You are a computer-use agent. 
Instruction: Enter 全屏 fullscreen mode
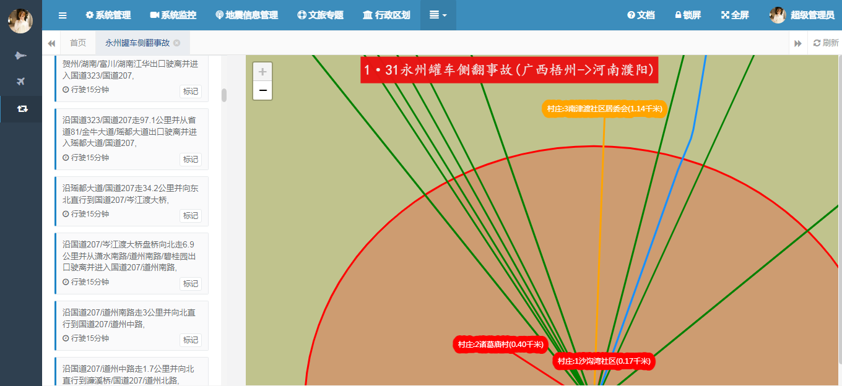[x=735, y=15]
